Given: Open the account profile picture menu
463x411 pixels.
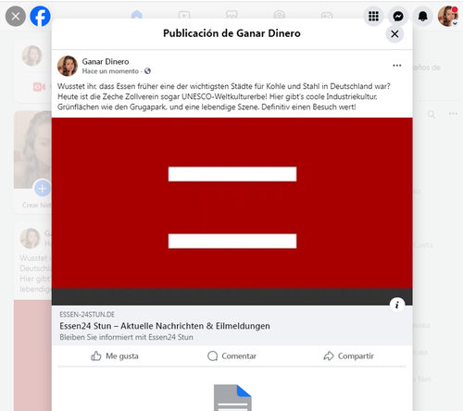Looking at the screenshot, I should 448,16.
